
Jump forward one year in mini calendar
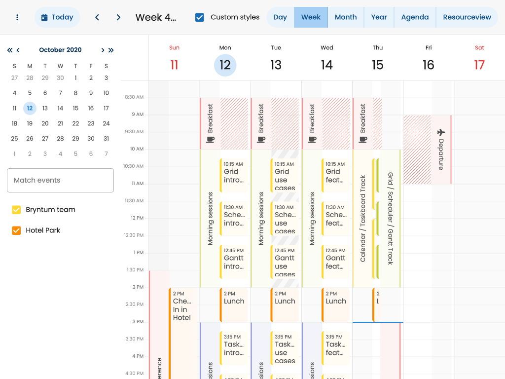tap(111, 50)
